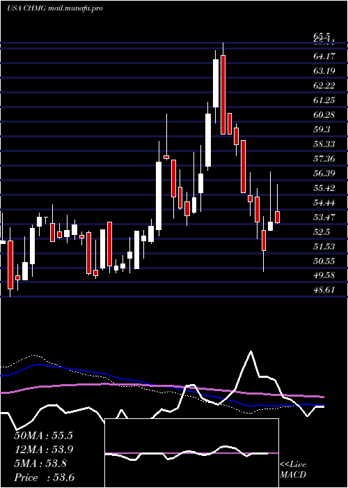This screenshot has width=348, height=488.
Task: Click the 'Price : 53.6' reading
Action: click(x=44, y=478)
